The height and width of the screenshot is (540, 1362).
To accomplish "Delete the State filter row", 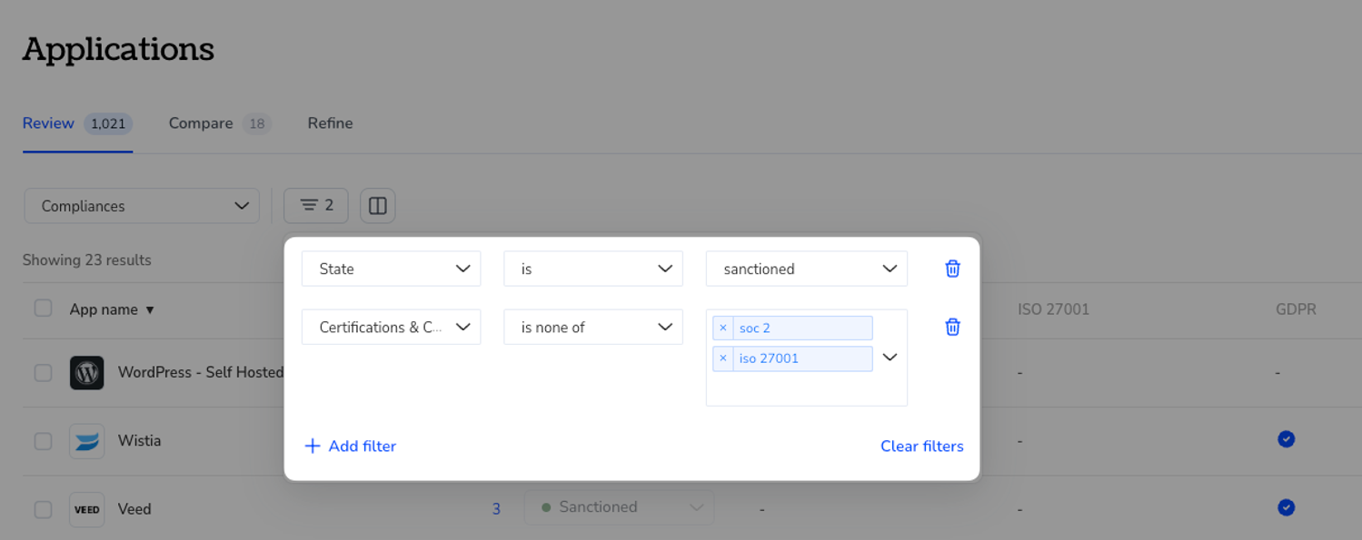I will click(x=952, y=269).
